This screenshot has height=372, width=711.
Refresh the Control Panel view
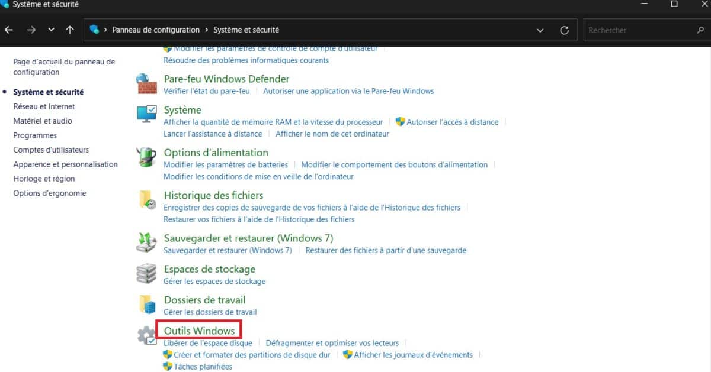(564, 30)
